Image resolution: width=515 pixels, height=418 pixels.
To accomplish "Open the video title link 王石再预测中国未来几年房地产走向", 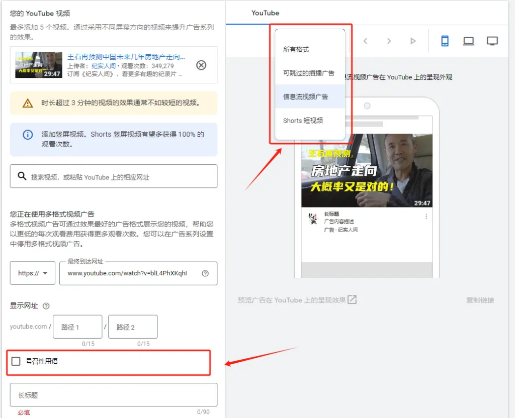I will [x=126, y=57].
